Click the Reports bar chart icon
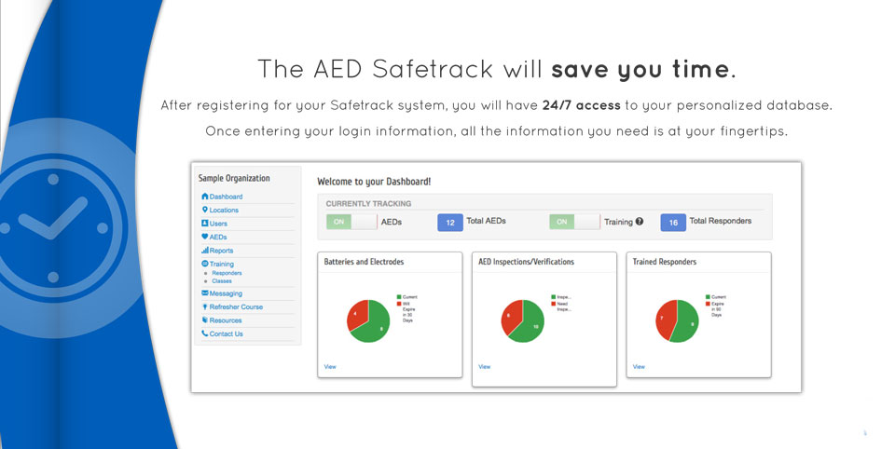 tap(205, 251)
